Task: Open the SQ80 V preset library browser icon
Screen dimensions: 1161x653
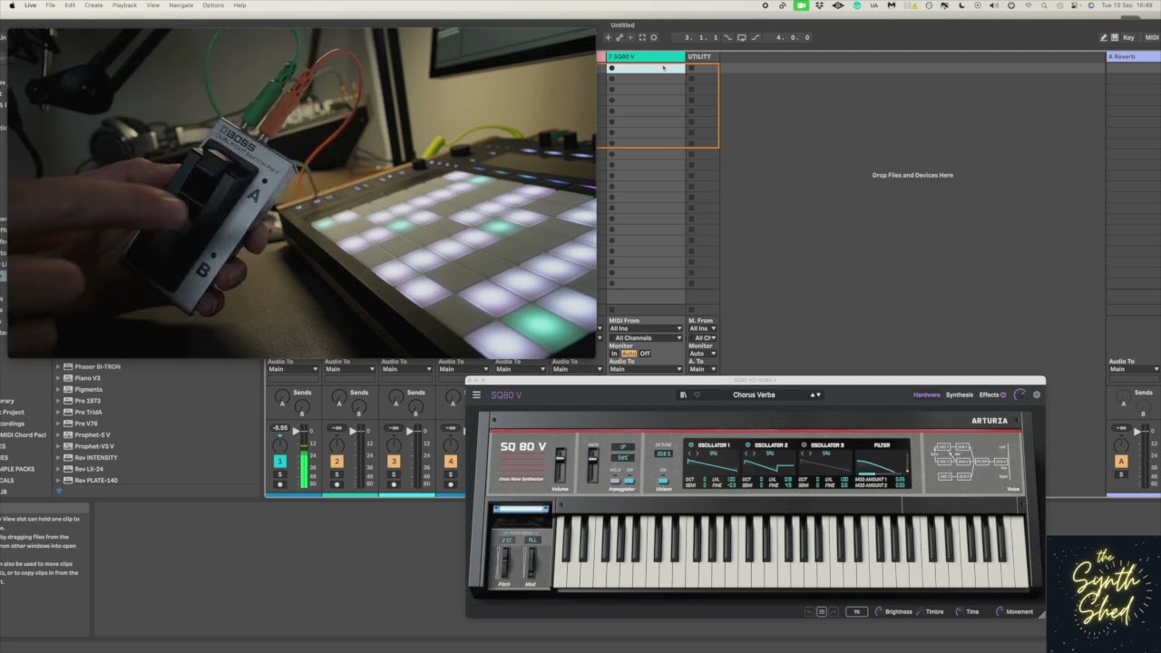Action: 683,395
